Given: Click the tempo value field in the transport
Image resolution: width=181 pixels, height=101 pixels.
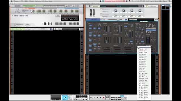Looking at the screenshot, I should 79,100.
